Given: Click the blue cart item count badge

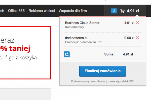Looking at the screenshot, I should tap(114, 11).
